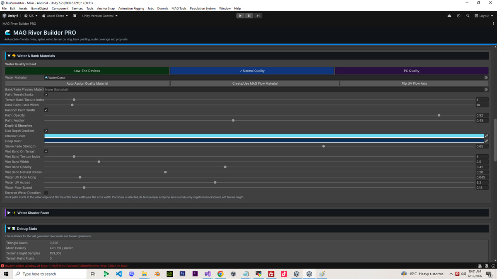Select the PC Quality preset
Viewport: 497px width, 279px height.
click(412, 71)
